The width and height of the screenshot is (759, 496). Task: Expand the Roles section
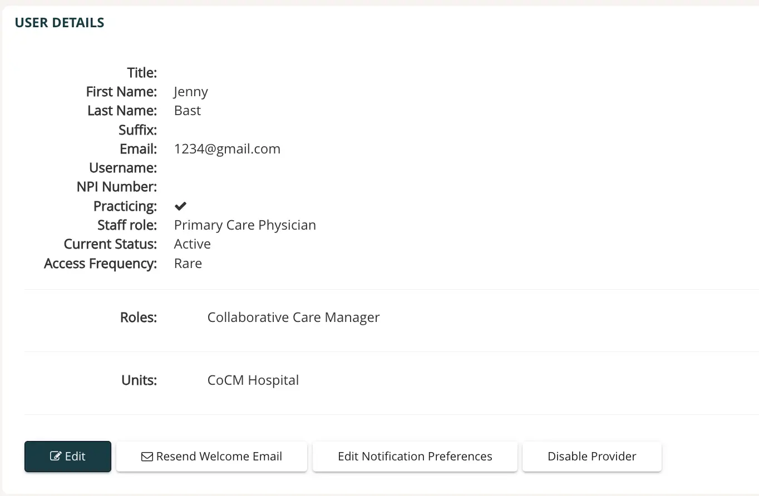(x=138, y=317)
